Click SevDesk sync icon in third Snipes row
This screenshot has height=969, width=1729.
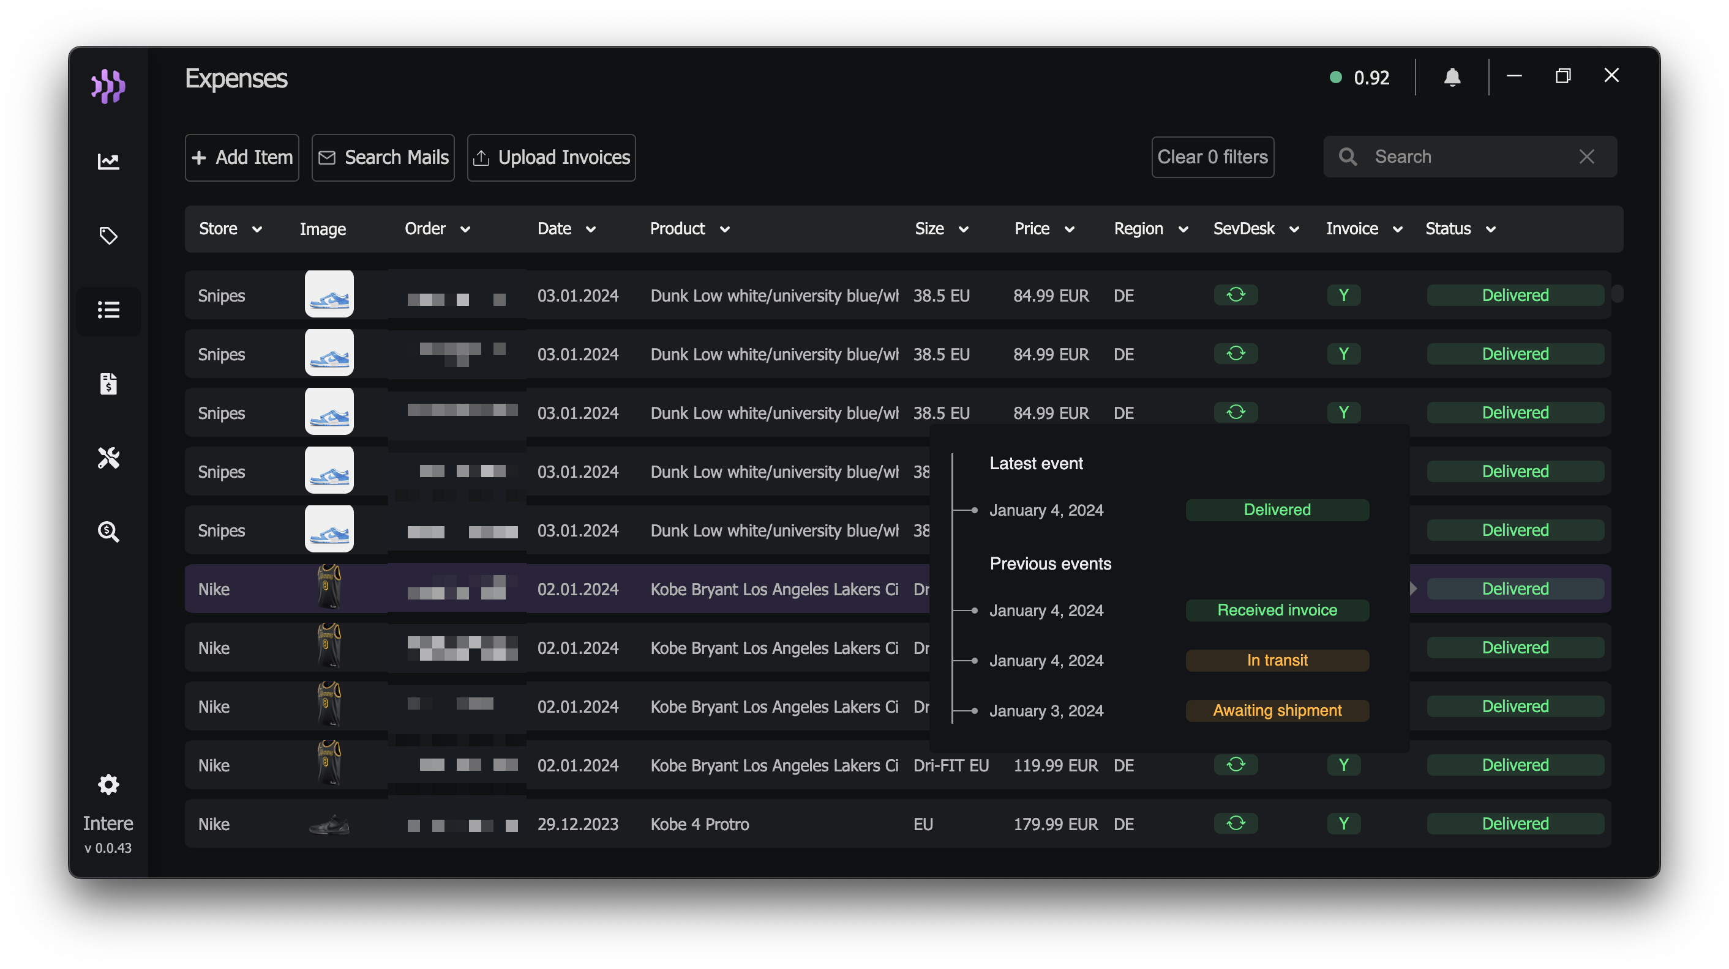click(x=1236, y=412)
